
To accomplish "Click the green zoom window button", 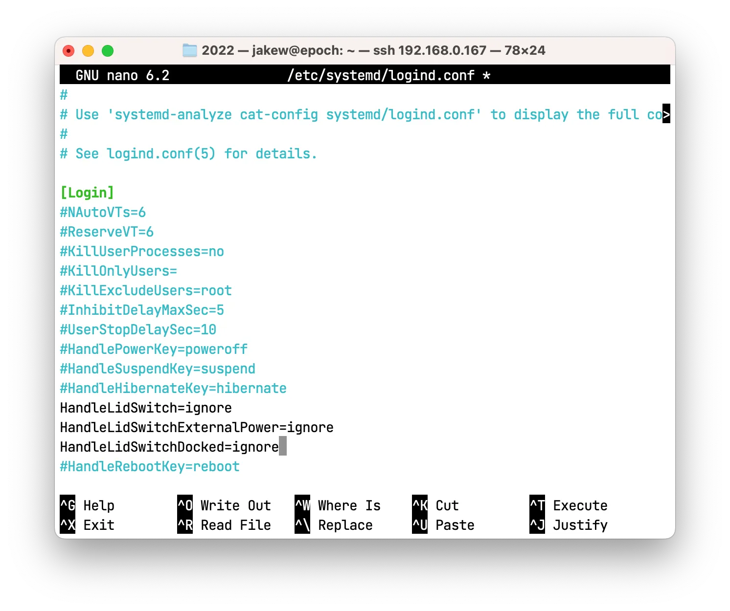I will [108, 51].
